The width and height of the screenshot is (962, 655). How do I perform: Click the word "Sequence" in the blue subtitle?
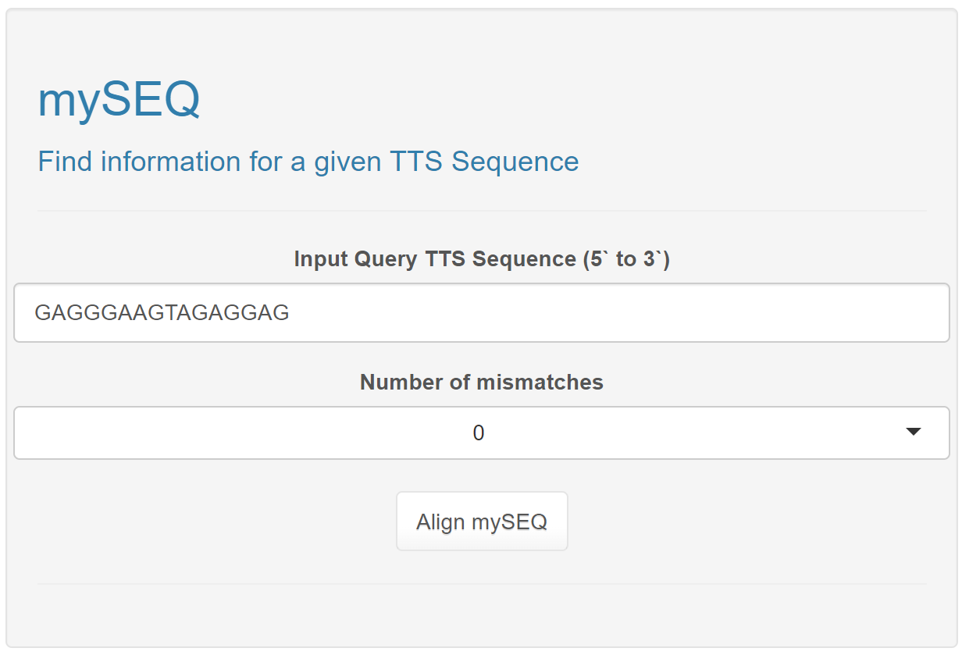click(x=515, y=162)
